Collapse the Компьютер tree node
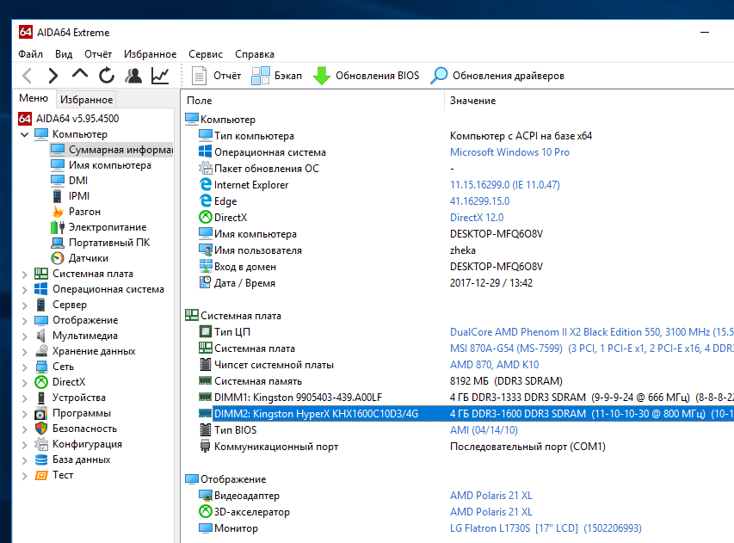 click(24, 134)
